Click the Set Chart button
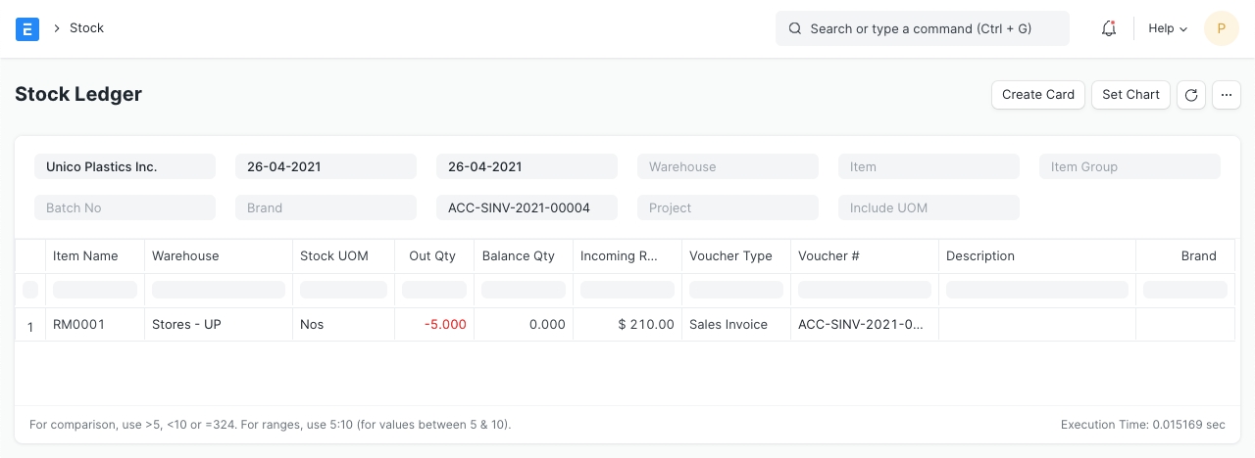1255x458 pixels. pos(1130,95)
